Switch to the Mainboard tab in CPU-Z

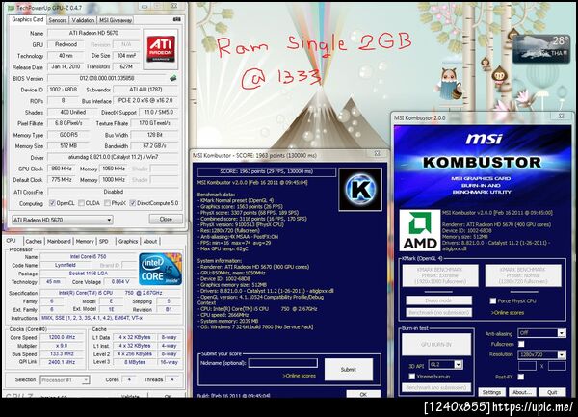[59, 242]
